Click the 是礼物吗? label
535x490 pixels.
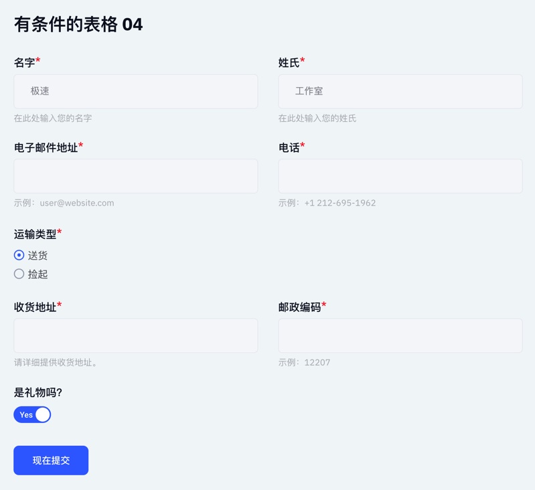38,392
